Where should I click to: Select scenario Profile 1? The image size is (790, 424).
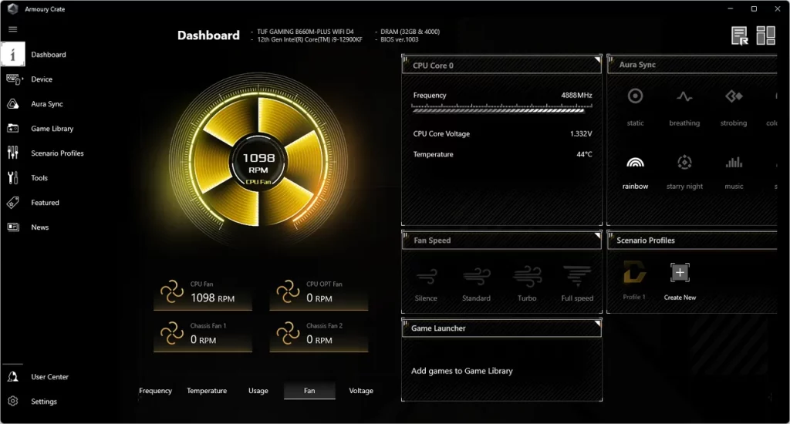634,280
